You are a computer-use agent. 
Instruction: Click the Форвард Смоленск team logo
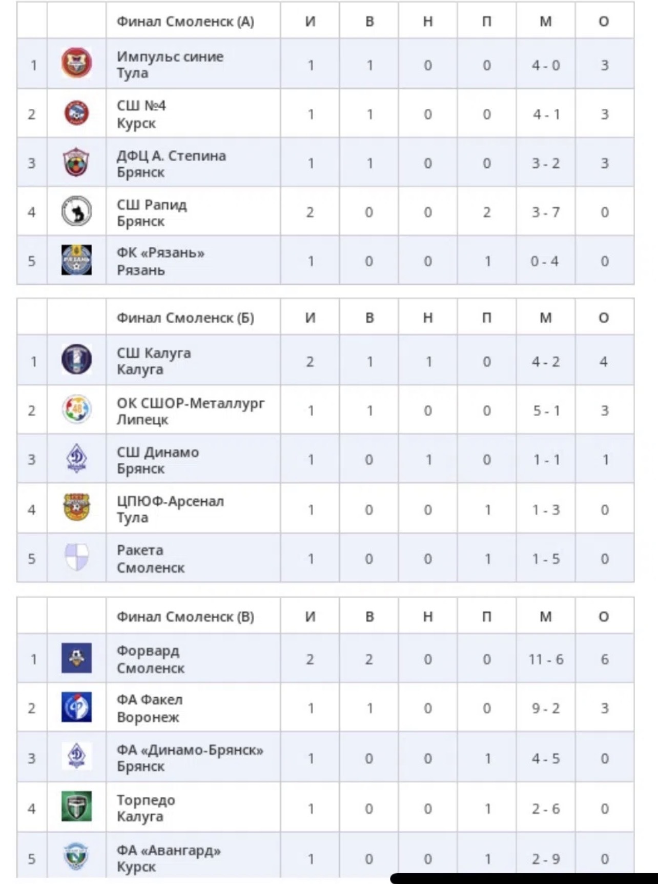coord(76,658)
